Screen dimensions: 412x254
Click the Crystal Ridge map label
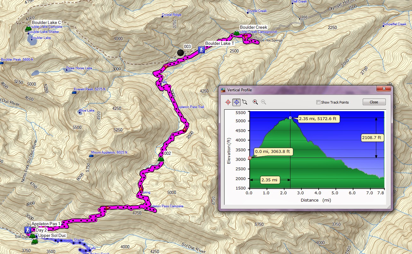172,15
